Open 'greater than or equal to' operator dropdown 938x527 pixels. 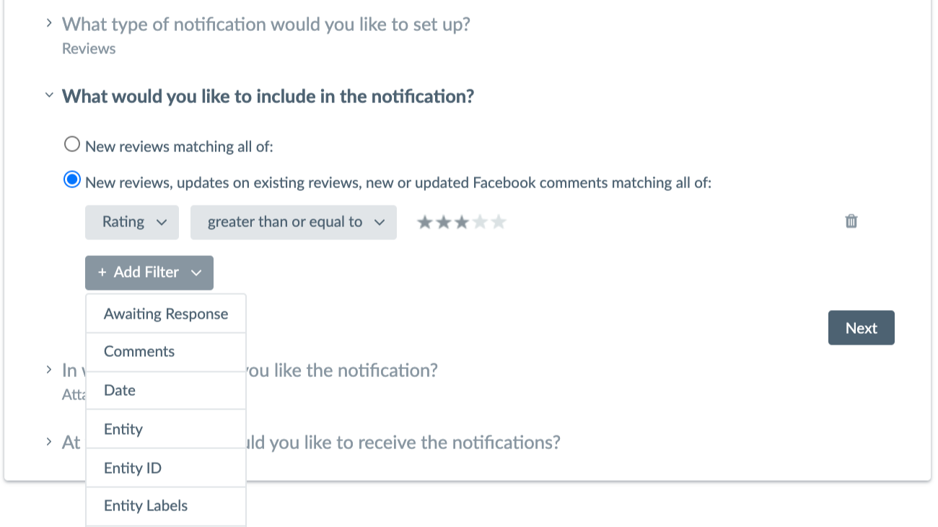pyautogui.click(x=294, y=222)
